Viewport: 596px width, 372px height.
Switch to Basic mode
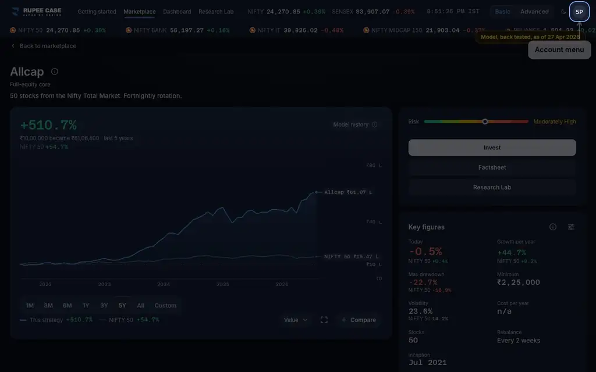pos(502,12)
